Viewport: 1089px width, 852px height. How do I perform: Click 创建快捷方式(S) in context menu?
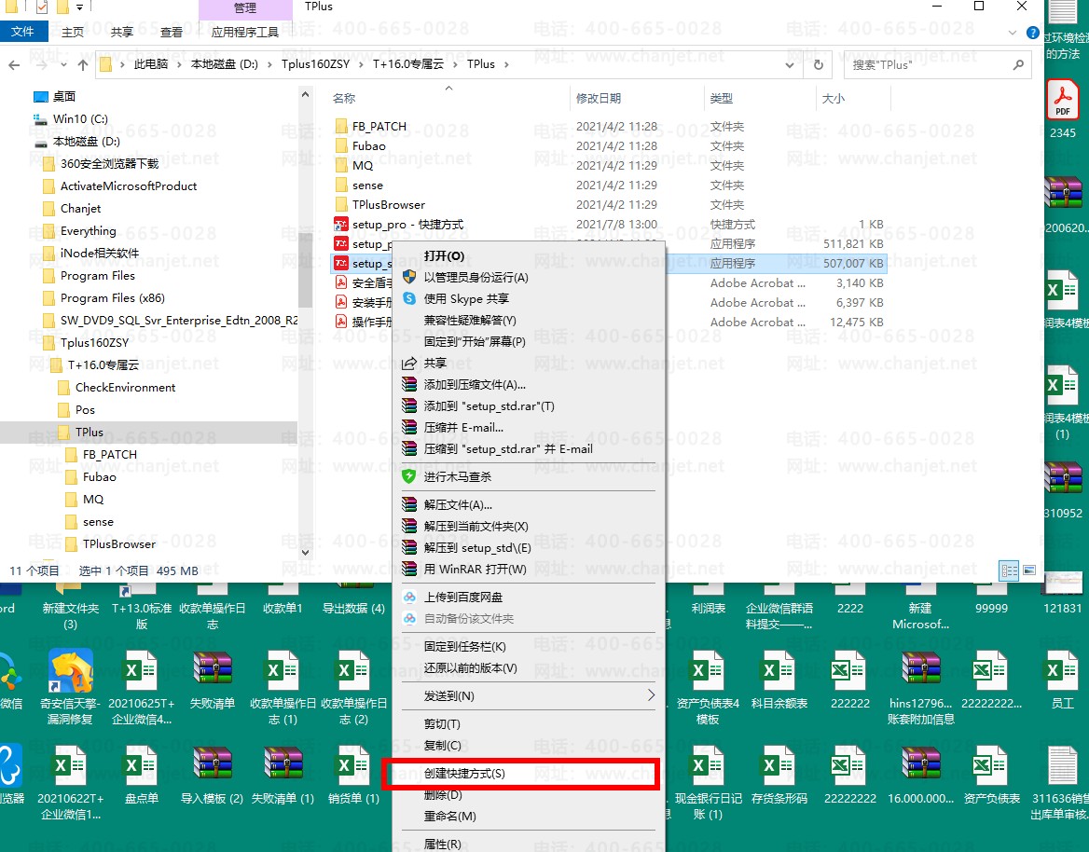[464, 774]
